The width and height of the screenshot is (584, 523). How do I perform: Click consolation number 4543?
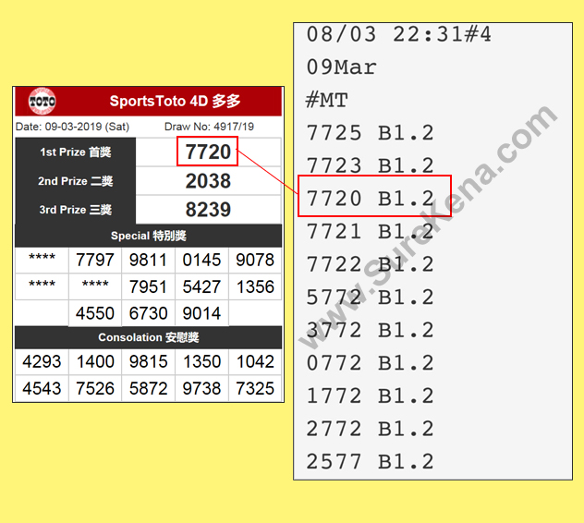tap(42, 388)
